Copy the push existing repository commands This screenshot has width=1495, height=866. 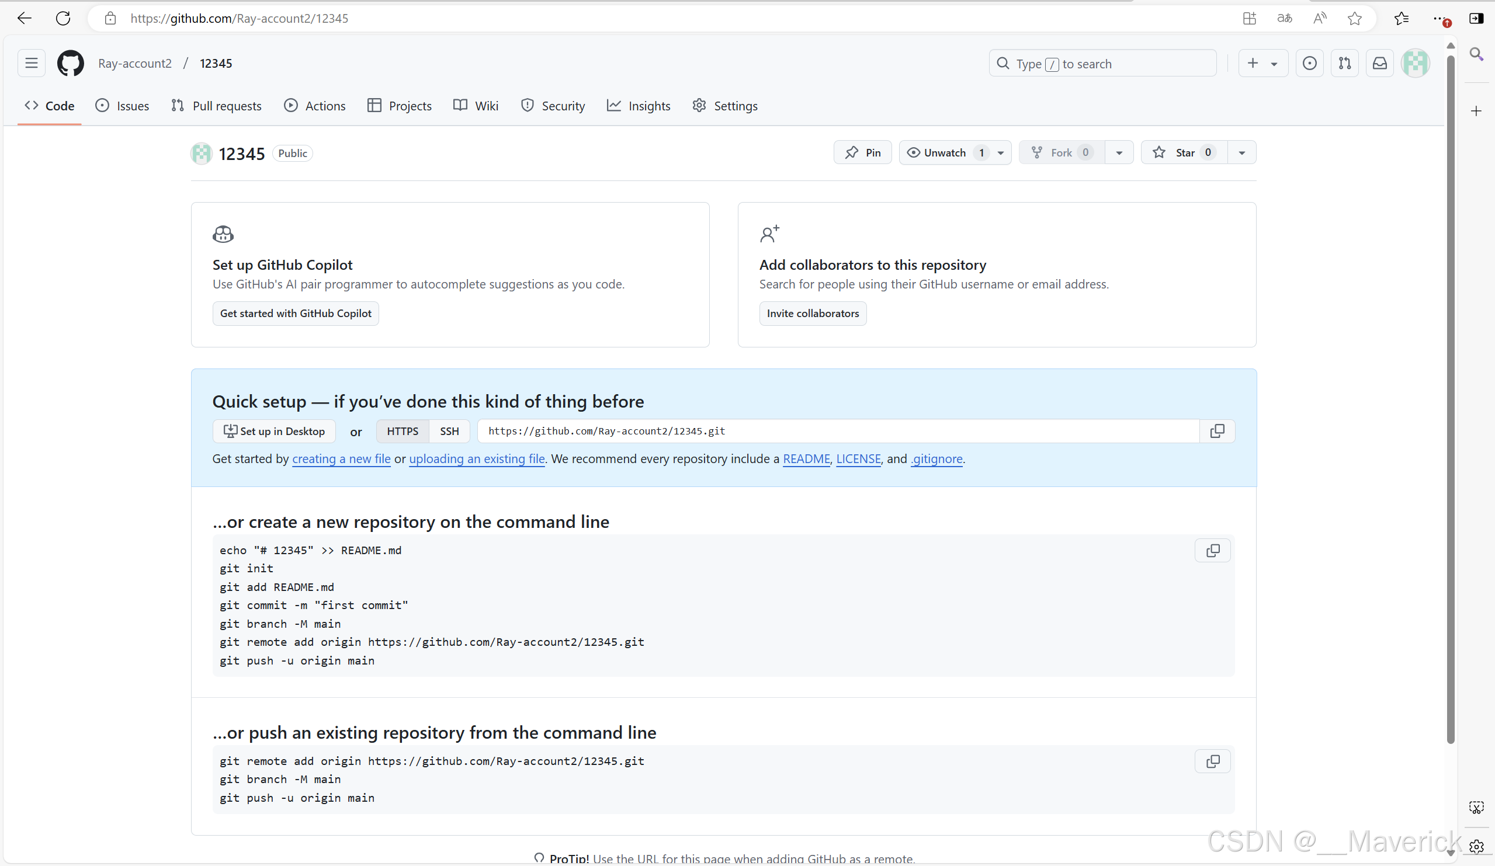tap(1213, 761)
